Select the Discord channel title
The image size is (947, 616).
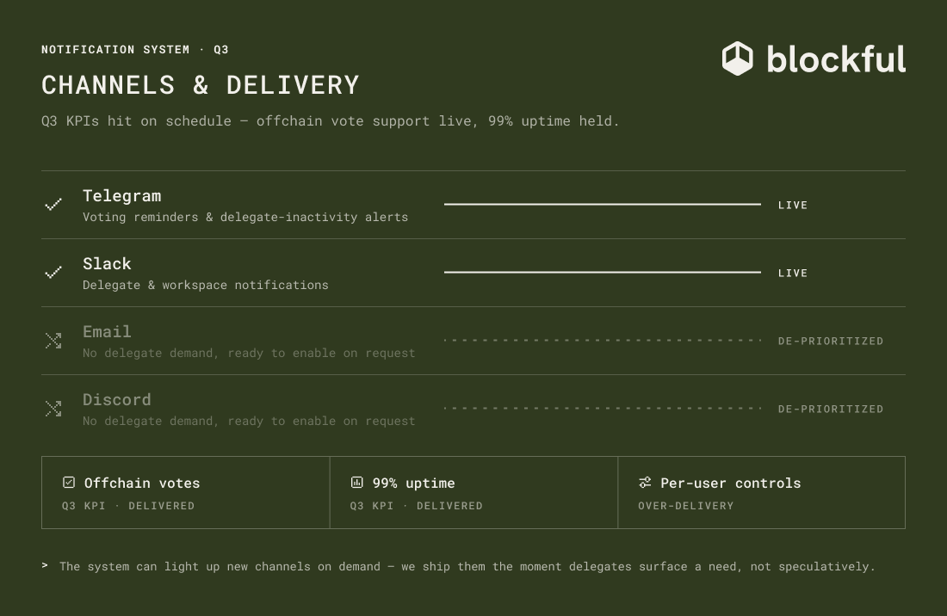(x=117, y=400)
